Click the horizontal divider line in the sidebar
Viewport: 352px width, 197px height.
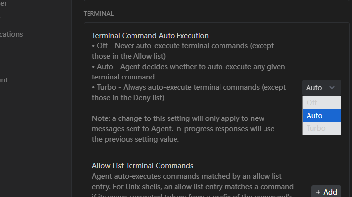click(36, 65)
